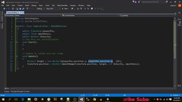
Task: Open the Edit menu
Action: tap(8, 5)
